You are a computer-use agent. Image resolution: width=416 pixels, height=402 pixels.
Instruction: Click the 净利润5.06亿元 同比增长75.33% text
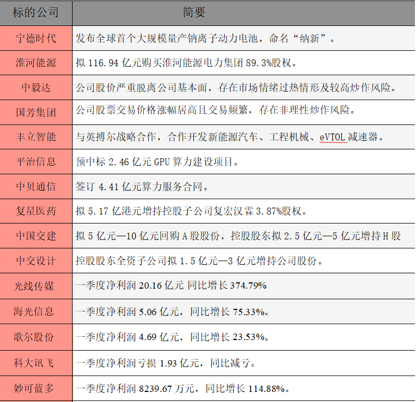[172, 312]
